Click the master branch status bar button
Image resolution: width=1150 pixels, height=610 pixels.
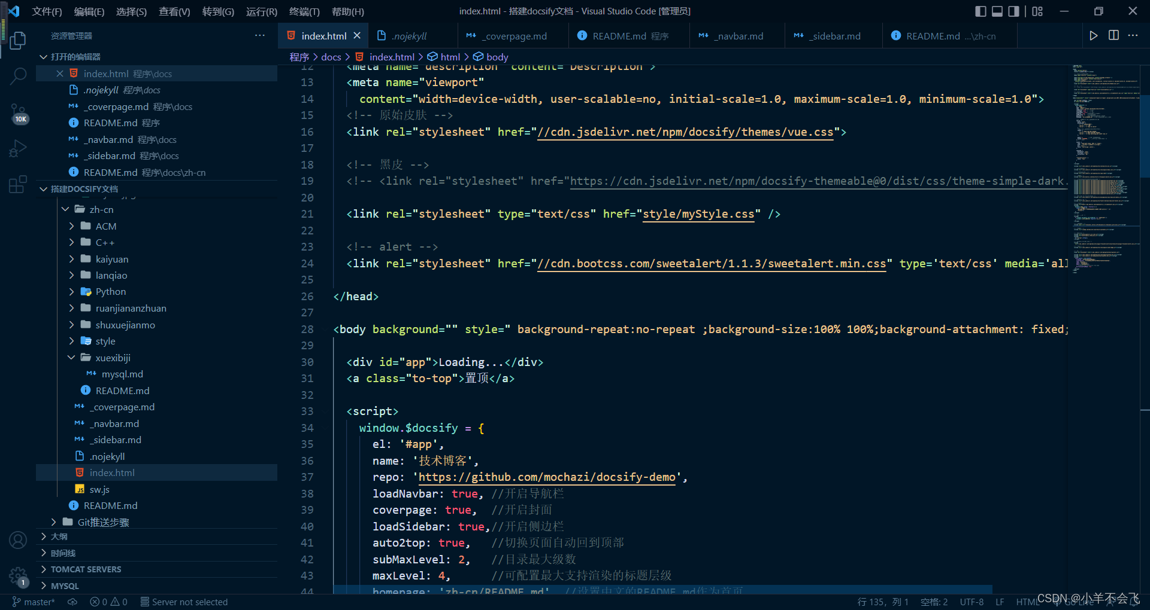[x=34, y=602]
